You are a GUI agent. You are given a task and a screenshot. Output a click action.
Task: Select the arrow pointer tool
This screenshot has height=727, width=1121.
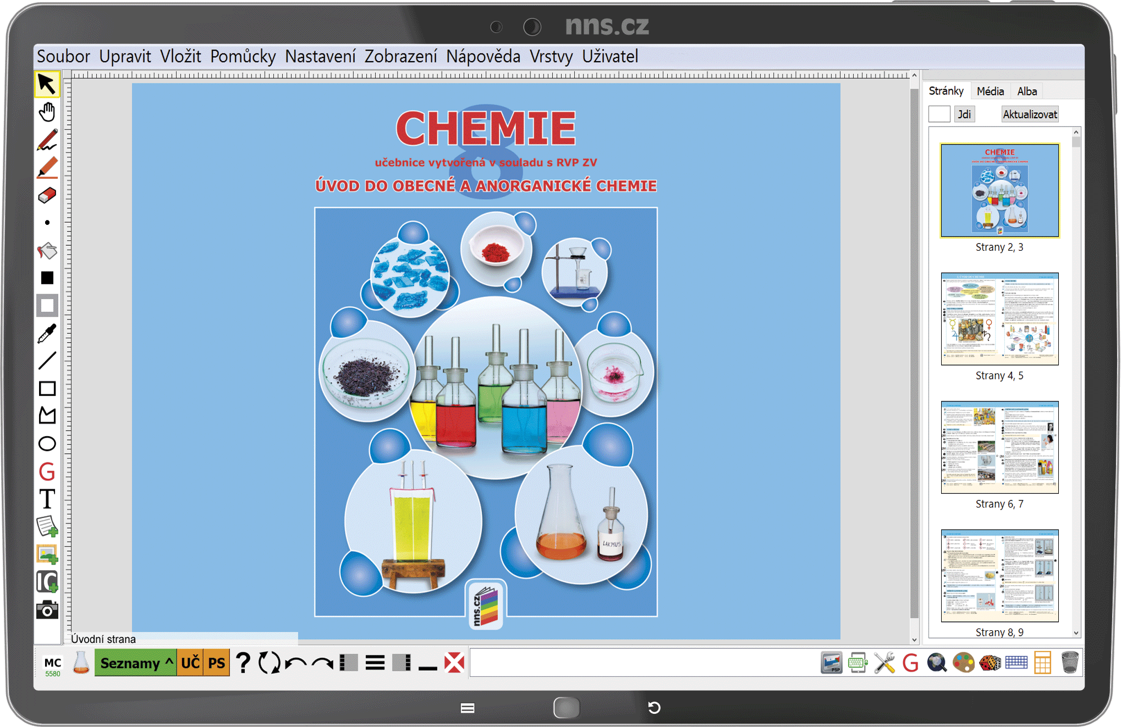pos(47,85)
